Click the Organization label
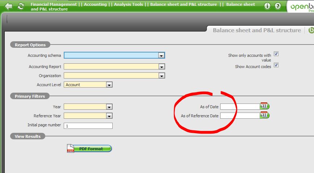Screen dimensions: 314x173 [x=50, y=76]
